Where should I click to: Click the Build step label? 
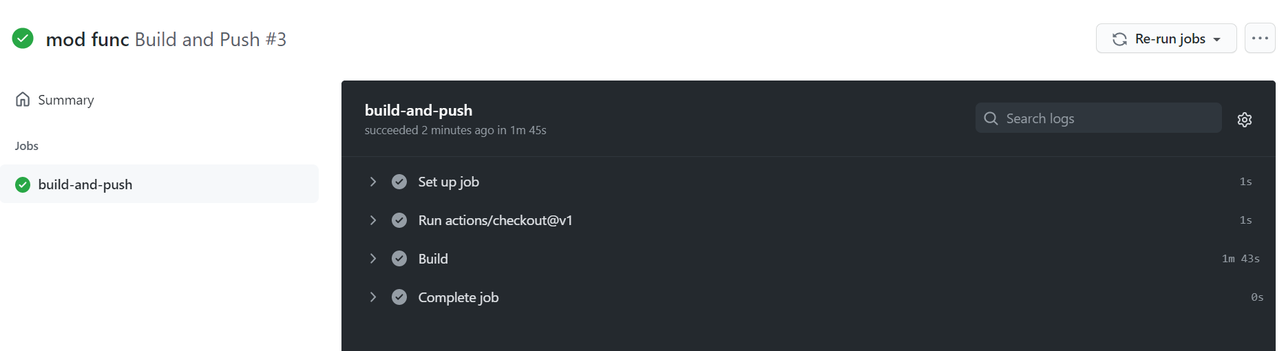(433, 259)
